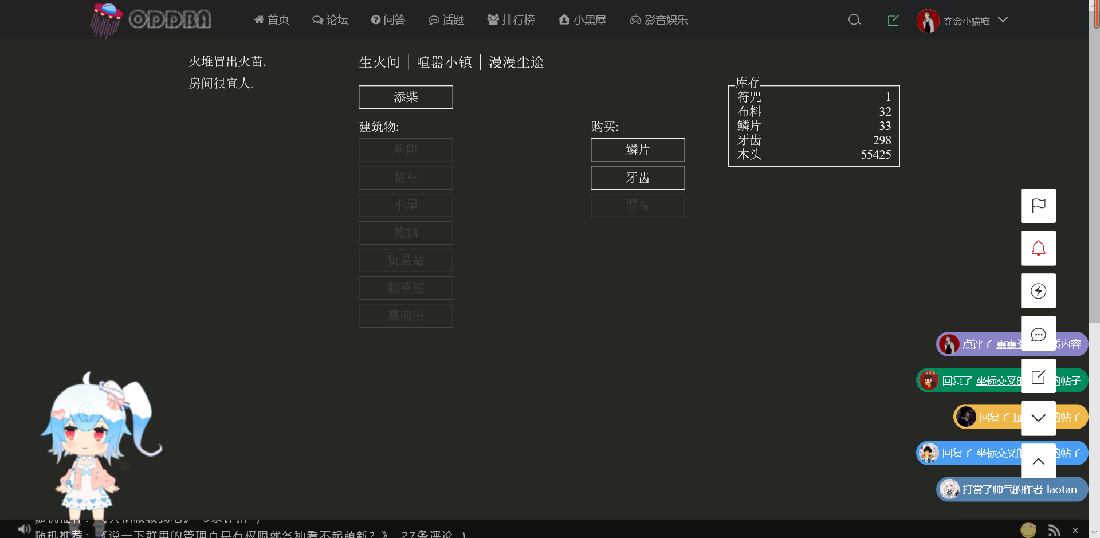This screenshot has height=538, width=1100.
Task: Click the ODDBA jellyfish logo
Action: (151, 20)
